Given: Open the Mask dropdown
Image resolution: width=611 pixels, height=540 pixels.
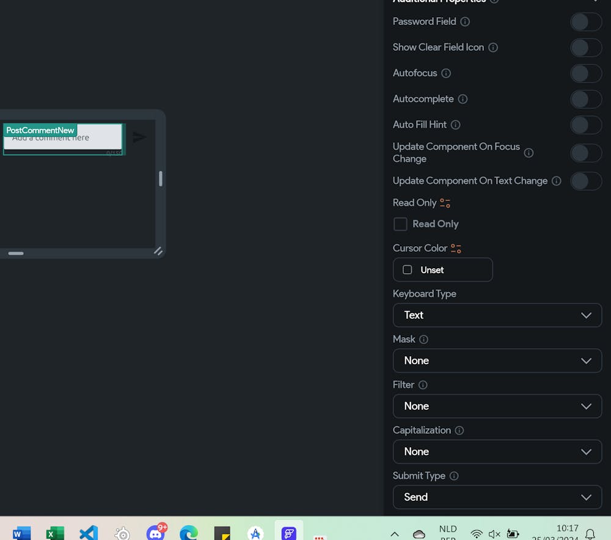Looking at the screenshot, I should click(497, 360).
